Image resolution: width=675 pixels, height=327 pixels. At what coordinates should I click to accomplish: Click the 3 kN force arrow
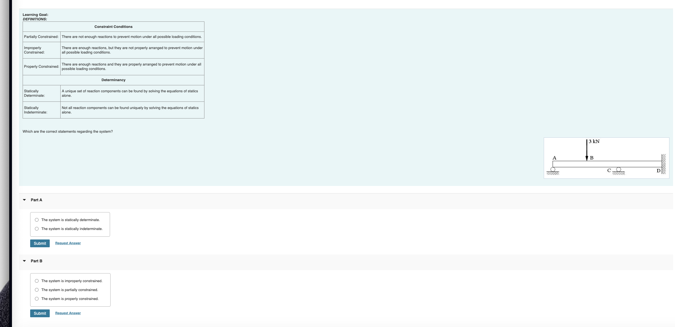point(587,150)
